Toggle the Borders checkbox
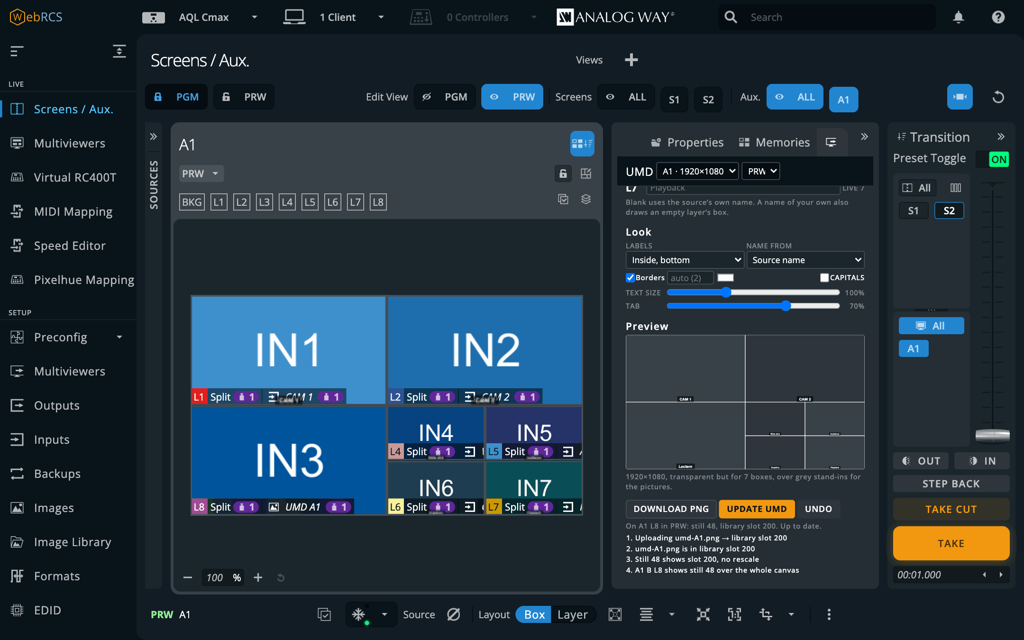Viewport: 1024px width, 640px height. 631,278
